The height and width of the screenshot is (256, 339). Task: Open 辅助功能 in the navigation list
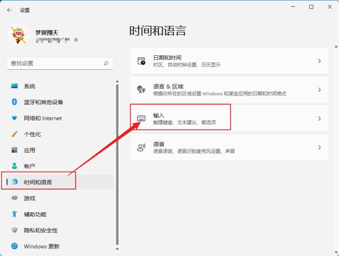pos(35,214)
